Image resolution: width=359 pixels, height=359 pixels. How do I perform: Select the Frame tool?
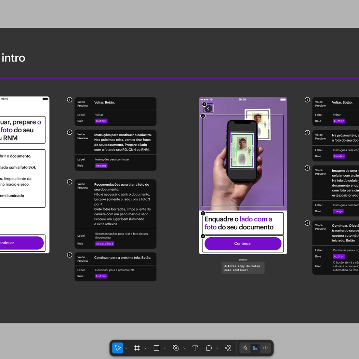pyautogui.click(x=137, y=348)
